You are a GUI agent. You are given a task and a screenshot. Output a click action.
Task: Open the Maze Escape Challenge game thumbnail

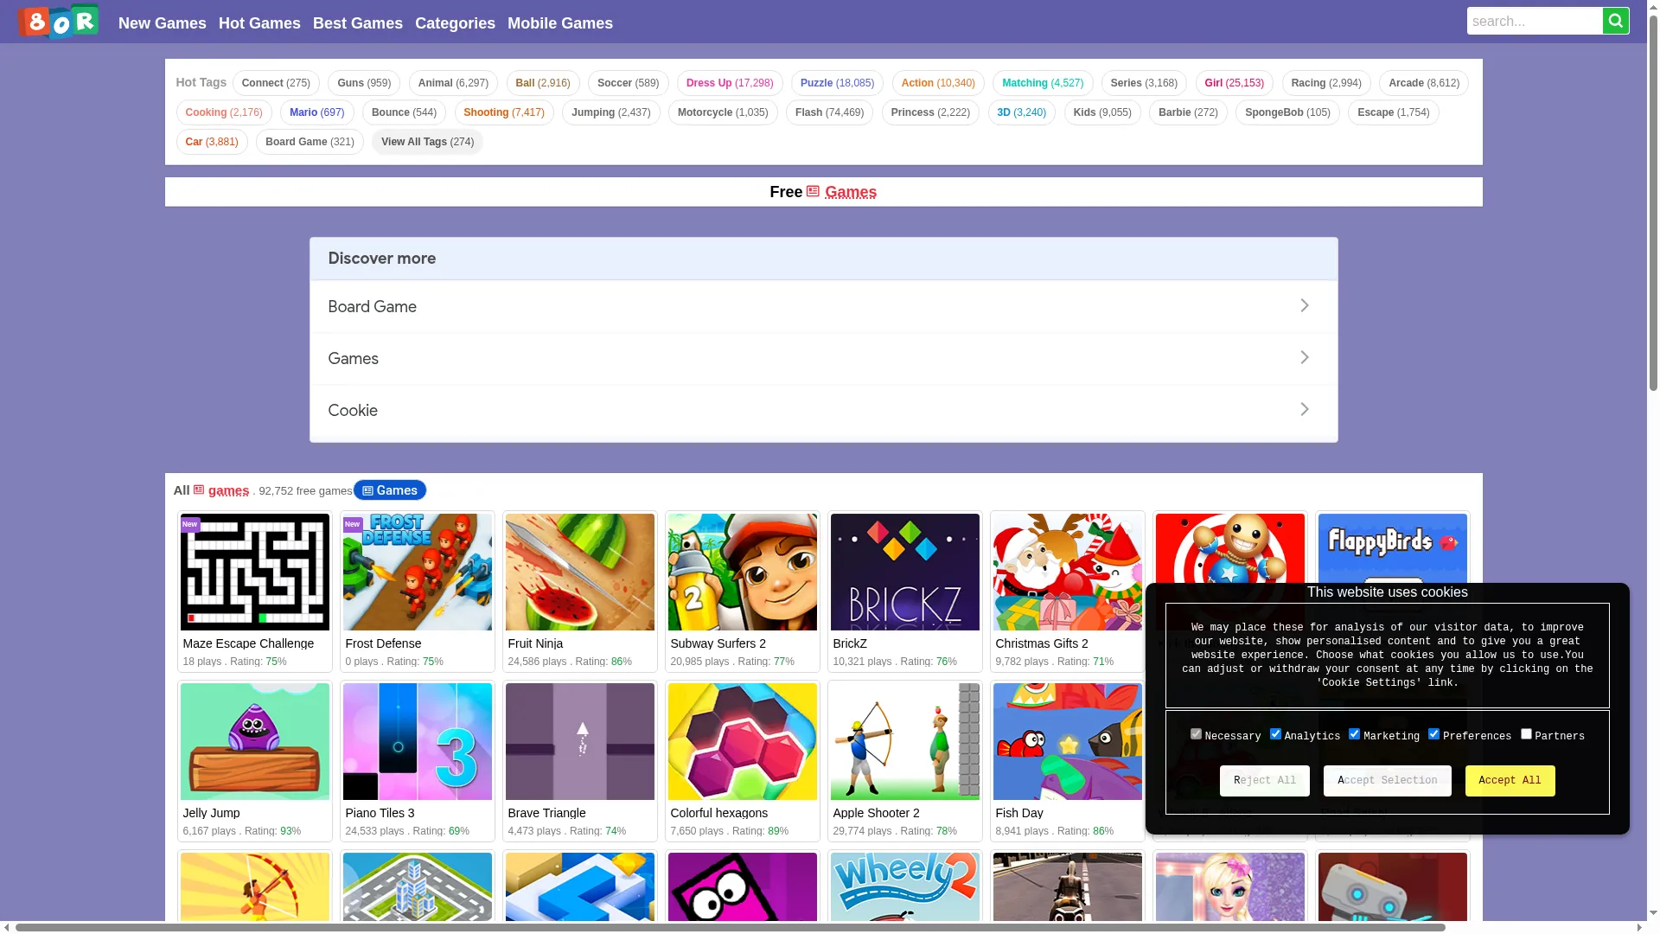254,572
